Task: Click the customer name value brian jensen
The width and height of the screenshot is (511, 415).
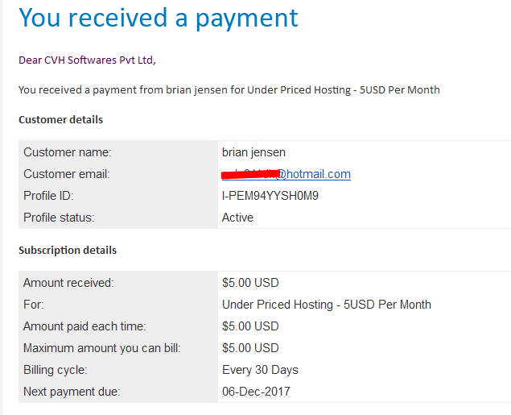Action: click(253, 152)
